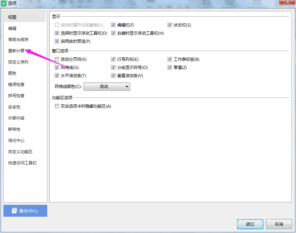This screenshot has height=233, width=296.
Task: Toggle the 状态栏(S) checkbox
Action: click(x=170, y=25)
